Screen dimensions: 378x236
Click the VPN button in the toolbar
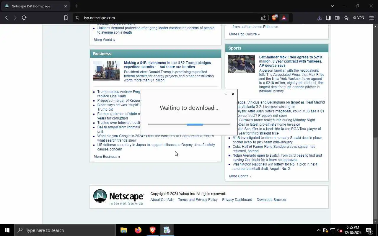tap(359, 18)
